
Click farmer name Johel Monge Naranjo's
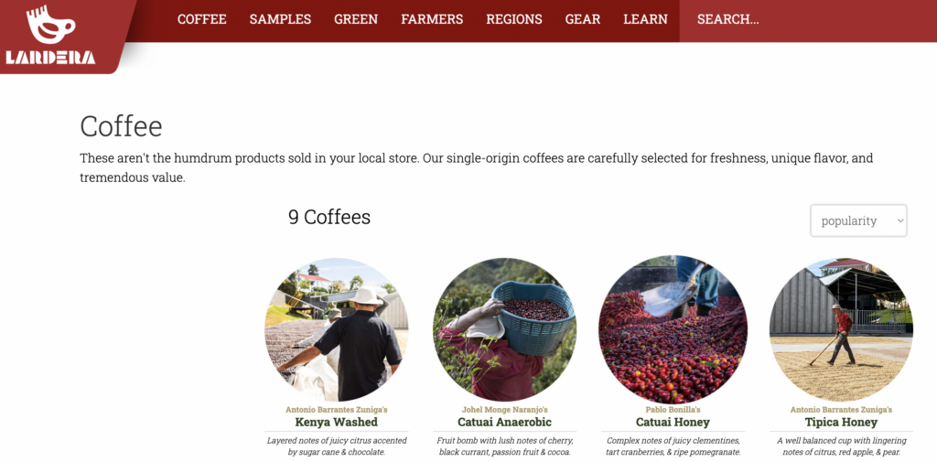[504, 410]
